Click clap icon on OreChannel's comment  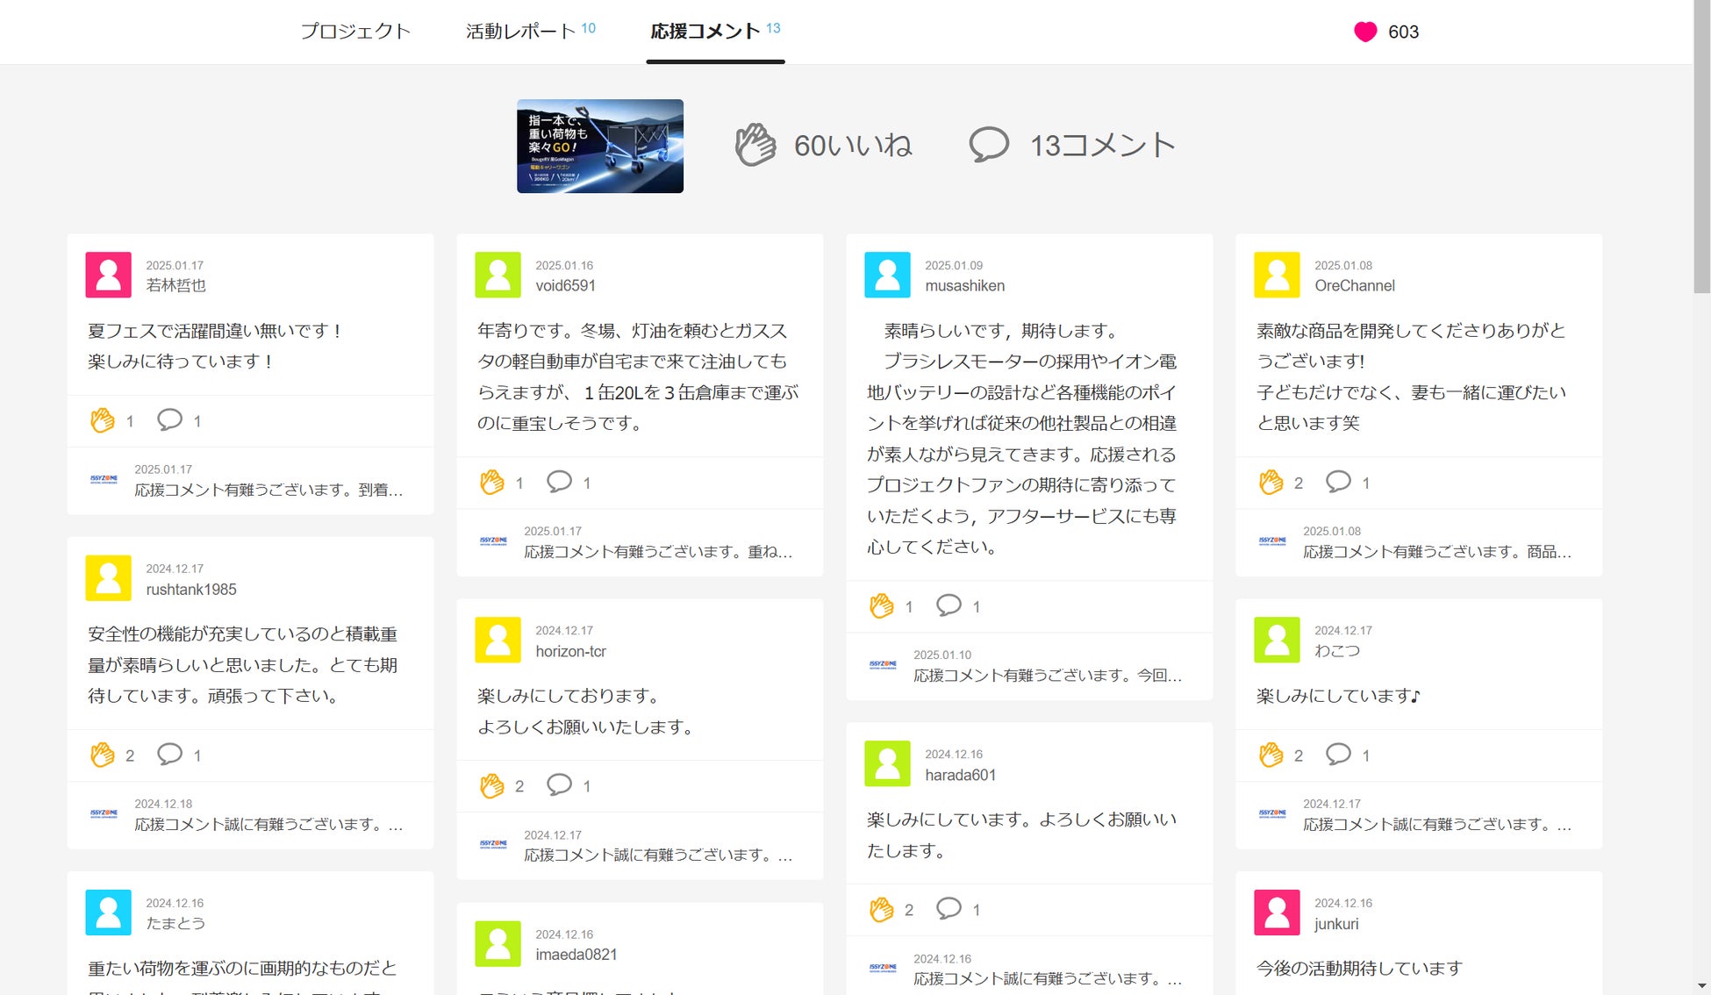[x=1271, y=482]
